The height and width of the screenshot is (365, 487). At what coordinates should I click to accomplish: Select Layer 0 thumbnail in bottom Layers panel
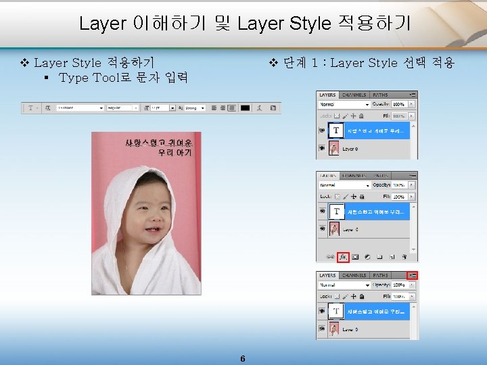point(334,329)
